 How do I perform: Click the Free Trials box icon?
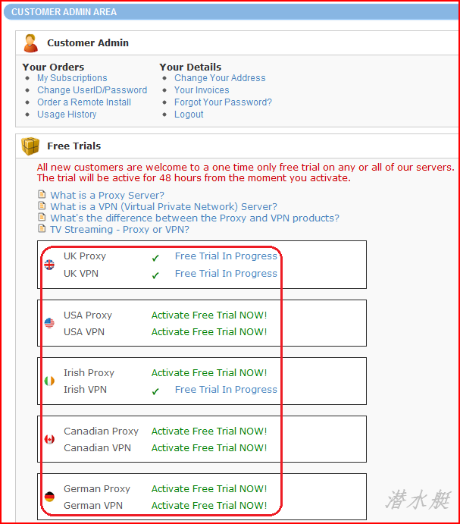click(x=30, y=146)
